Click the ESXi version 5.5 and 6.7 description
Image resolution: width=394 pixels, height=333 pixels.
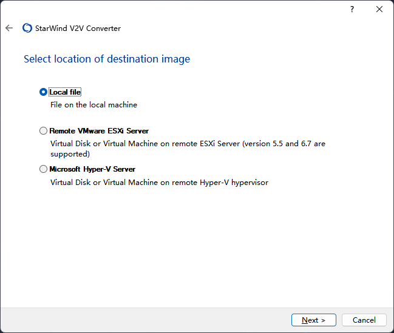tap(188, 144)
